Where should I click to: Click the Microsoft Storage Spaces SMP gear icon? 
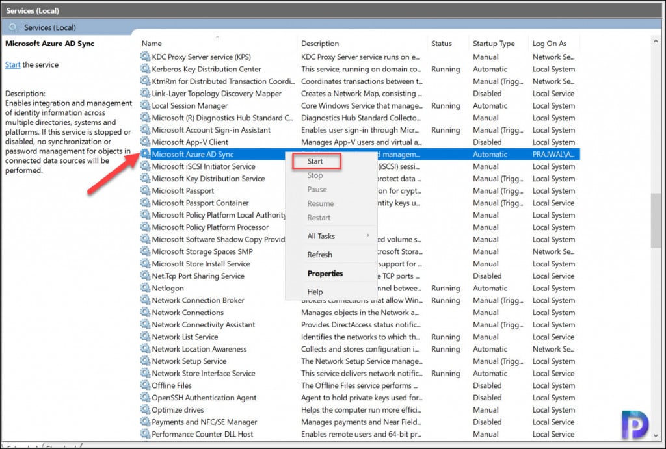coord(145,251)
